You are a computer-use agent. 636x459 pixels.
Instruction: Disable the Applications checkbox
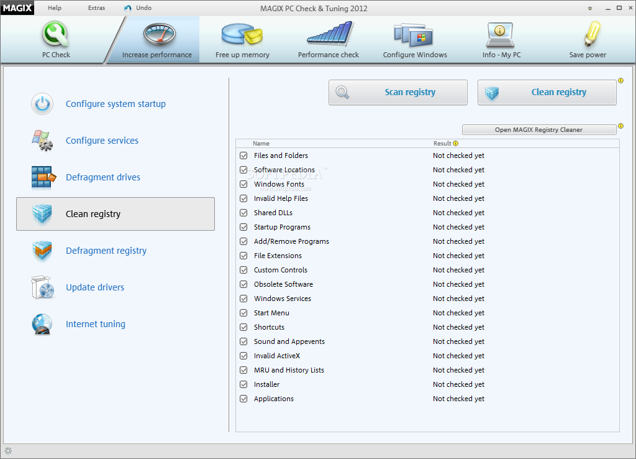pyautogui.click(x=243, y=399)
